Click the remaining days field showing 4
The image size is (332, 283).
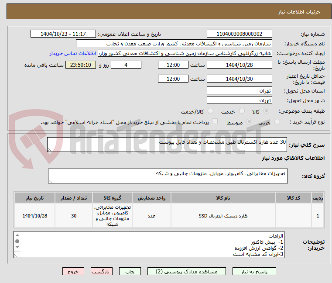(x=126, y=65)
